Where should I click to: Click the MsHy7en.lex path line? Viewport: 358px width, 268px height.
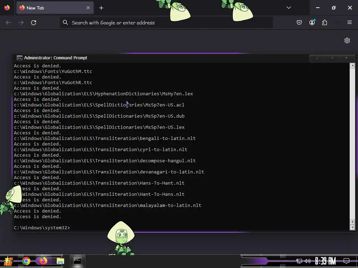click(x=103, y=94)
